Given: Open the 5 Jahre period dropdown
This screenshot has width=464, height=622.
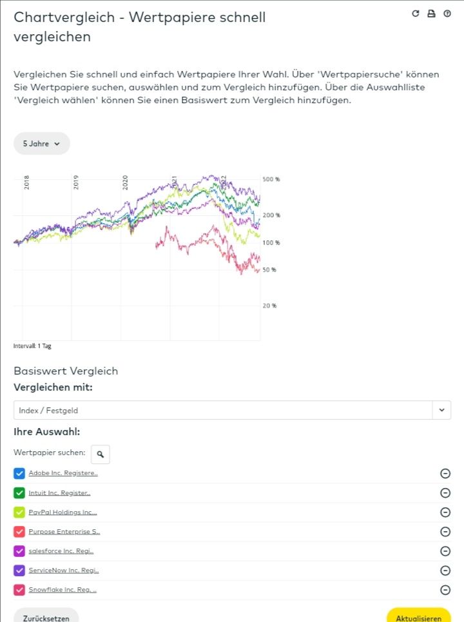Looking at the screenshot, I should click(x=41, y=144).
